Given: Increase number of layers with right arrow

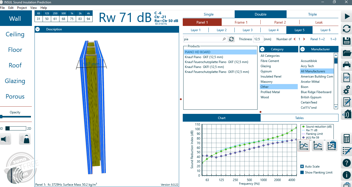Looking at the screenshot, I should point(304,39).
